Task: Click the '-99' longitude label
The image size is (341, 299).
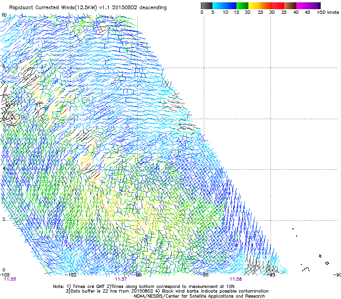Action: point(137,275)
